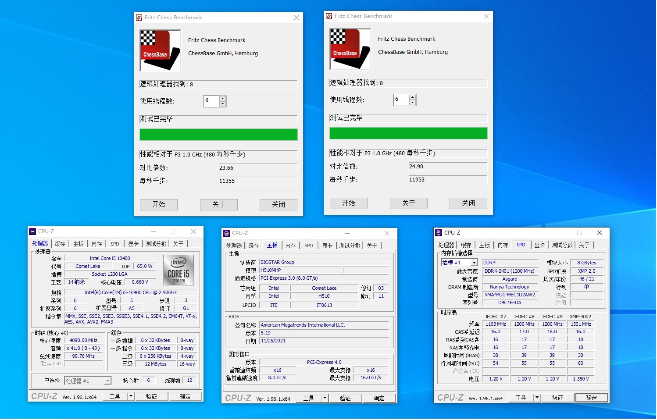Click thread count field in right Fritz window

[x=401, y=100]
